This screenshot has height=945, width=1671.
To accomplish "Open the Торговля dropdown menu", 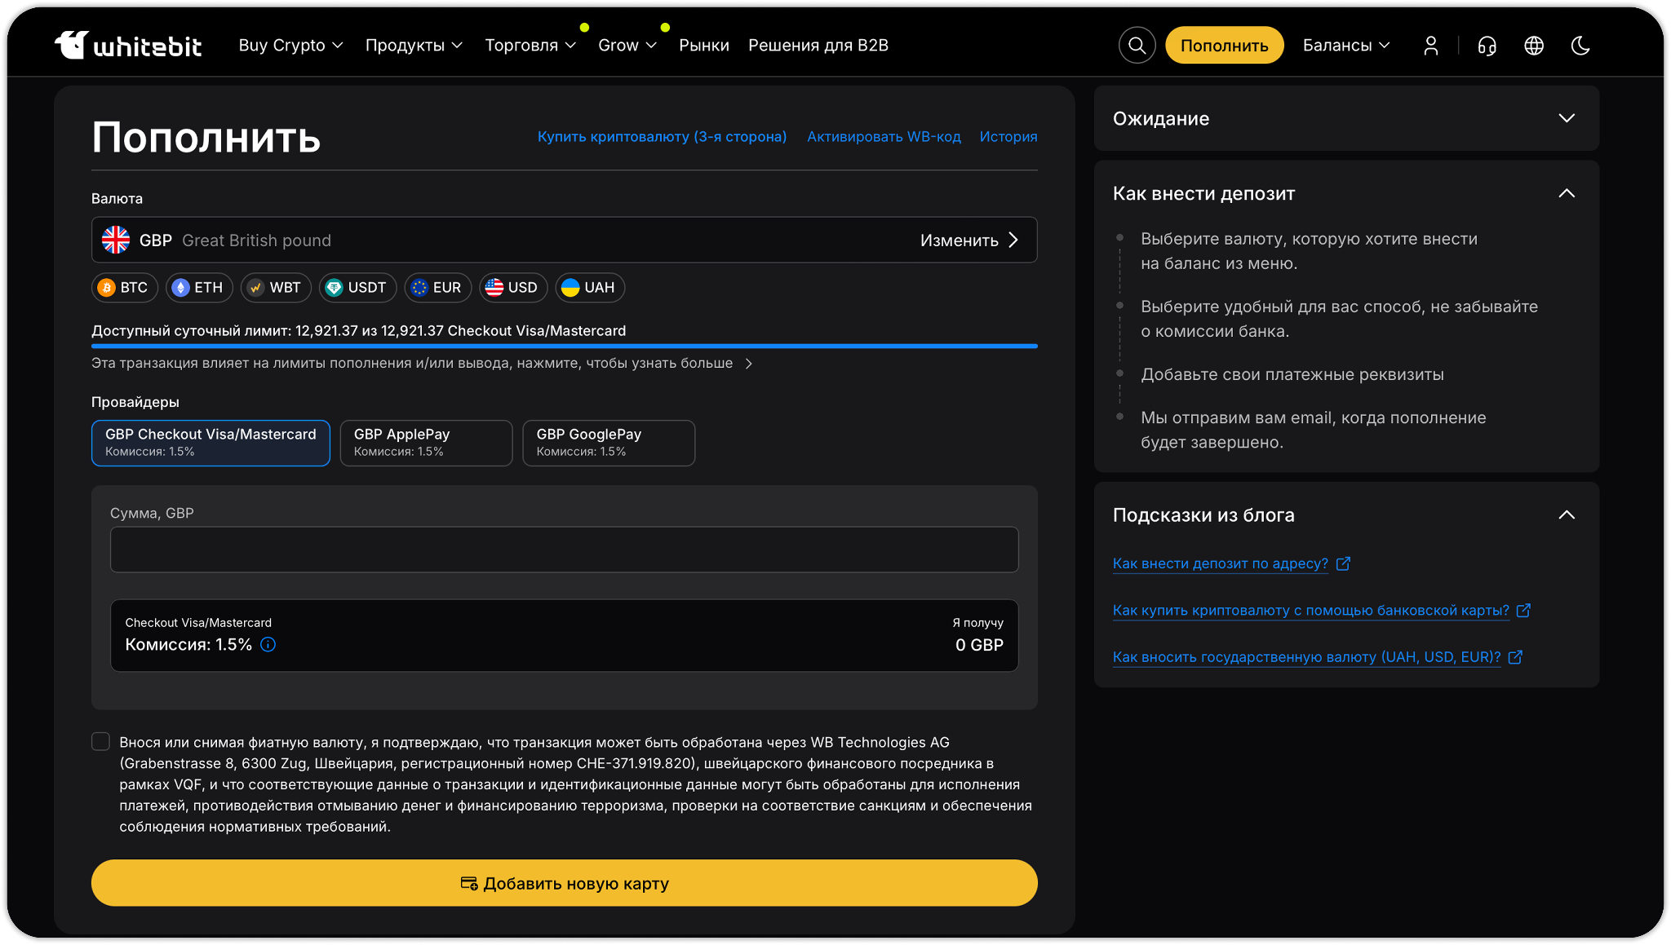I will [530, 46].
